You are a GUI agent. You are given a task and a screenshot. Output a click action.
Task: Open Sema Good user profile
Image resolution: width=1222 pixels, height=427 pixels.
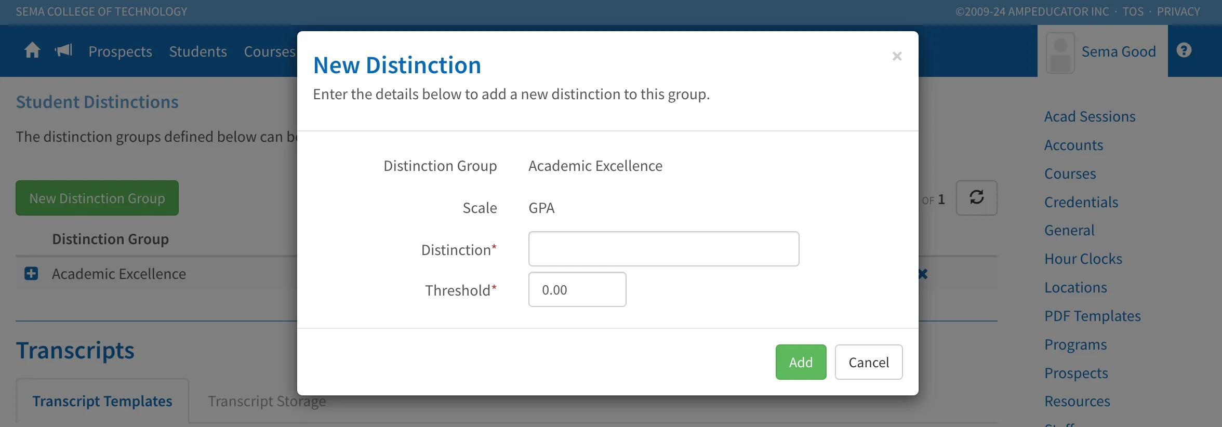pos(1119,51)
